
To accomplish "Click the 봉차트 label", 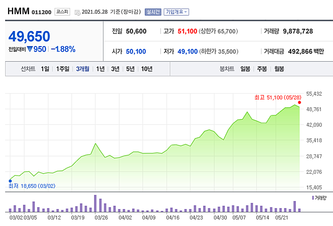I will (227, 69).
